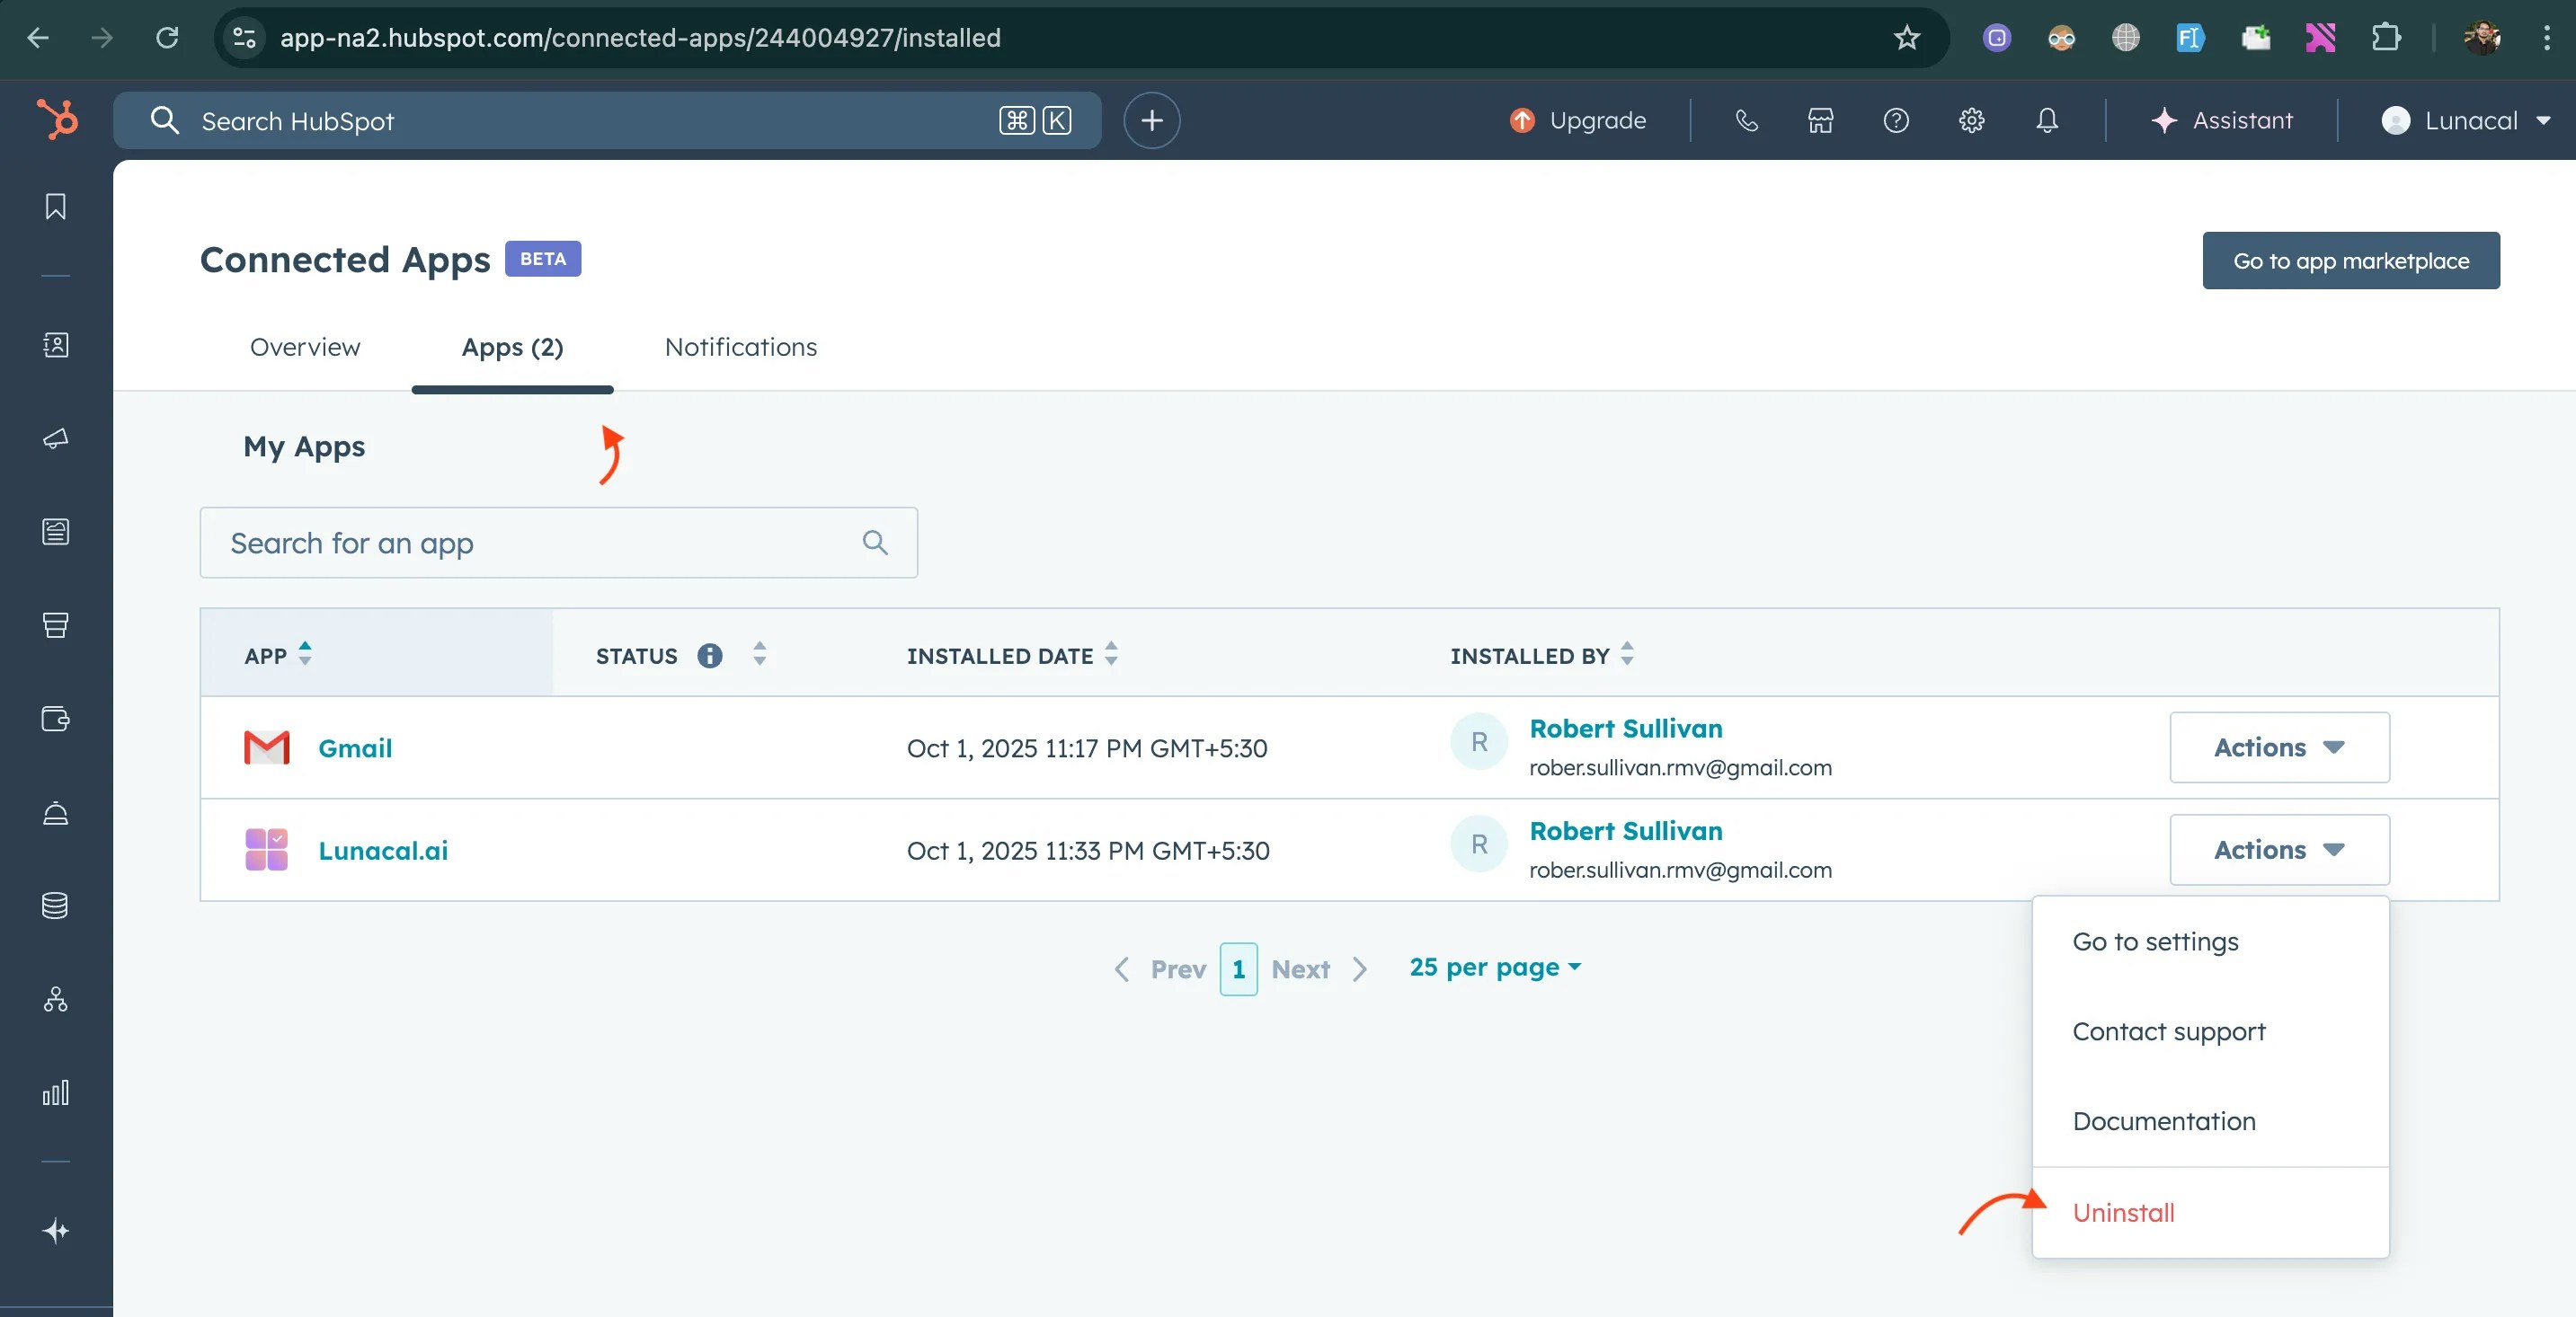This screenshot has height=1317, width=2576.
Task: Expand the Lunacal account menu
Action: (x=2468, y=121)
